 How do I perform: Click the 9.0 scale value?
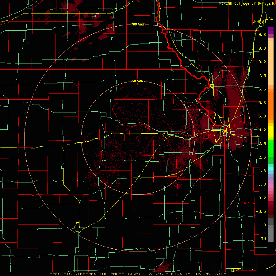(262, 48)
